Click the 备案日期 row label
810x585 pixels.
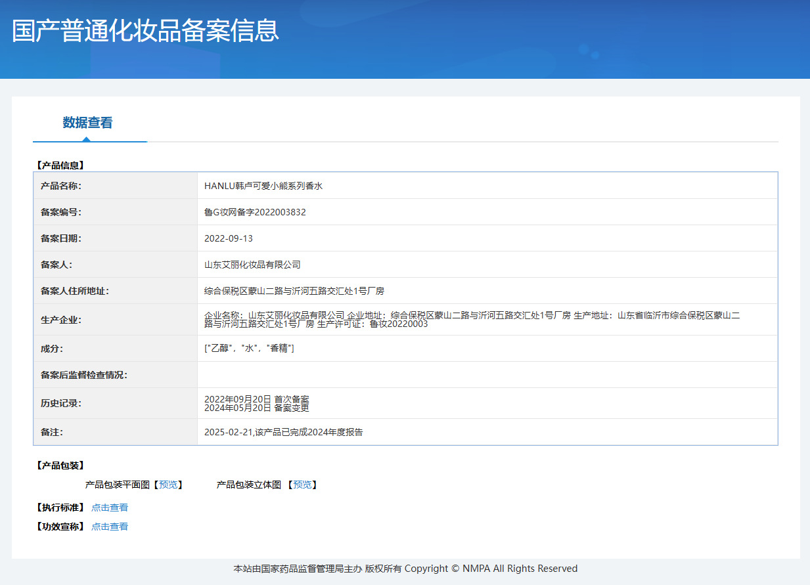(x=61, y=238)
